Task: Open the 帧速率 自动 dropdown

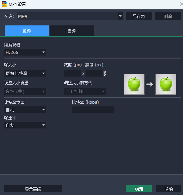Action: 25,125
